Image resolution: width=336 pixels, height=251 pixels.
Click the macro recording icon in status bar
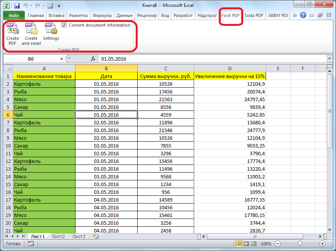[x=31, y=244]
